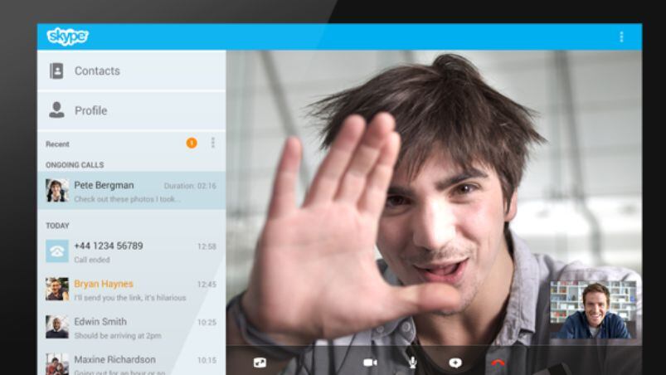666x375 pixels.
Task: Mute the microphone
Action: 412,363
